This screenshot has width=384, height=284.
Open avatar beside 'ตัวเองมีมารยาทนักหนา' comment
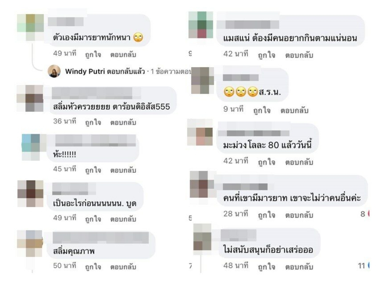[30, 27]
